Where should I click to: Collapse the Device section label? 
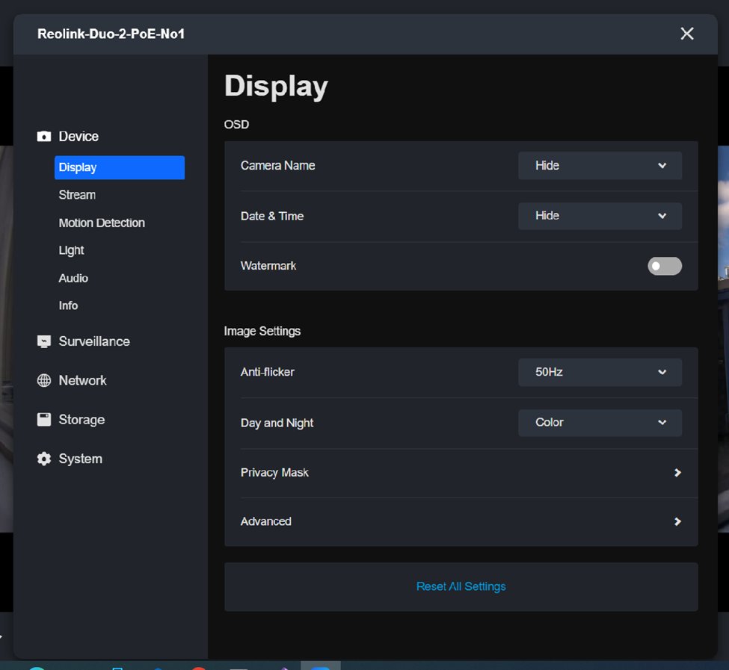(79, 137)
